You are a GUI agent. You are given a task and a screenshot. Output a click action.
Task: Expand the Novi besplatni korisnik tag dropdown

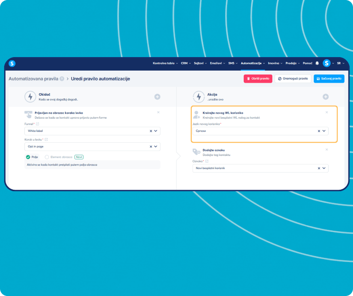(x=324, y=168)
